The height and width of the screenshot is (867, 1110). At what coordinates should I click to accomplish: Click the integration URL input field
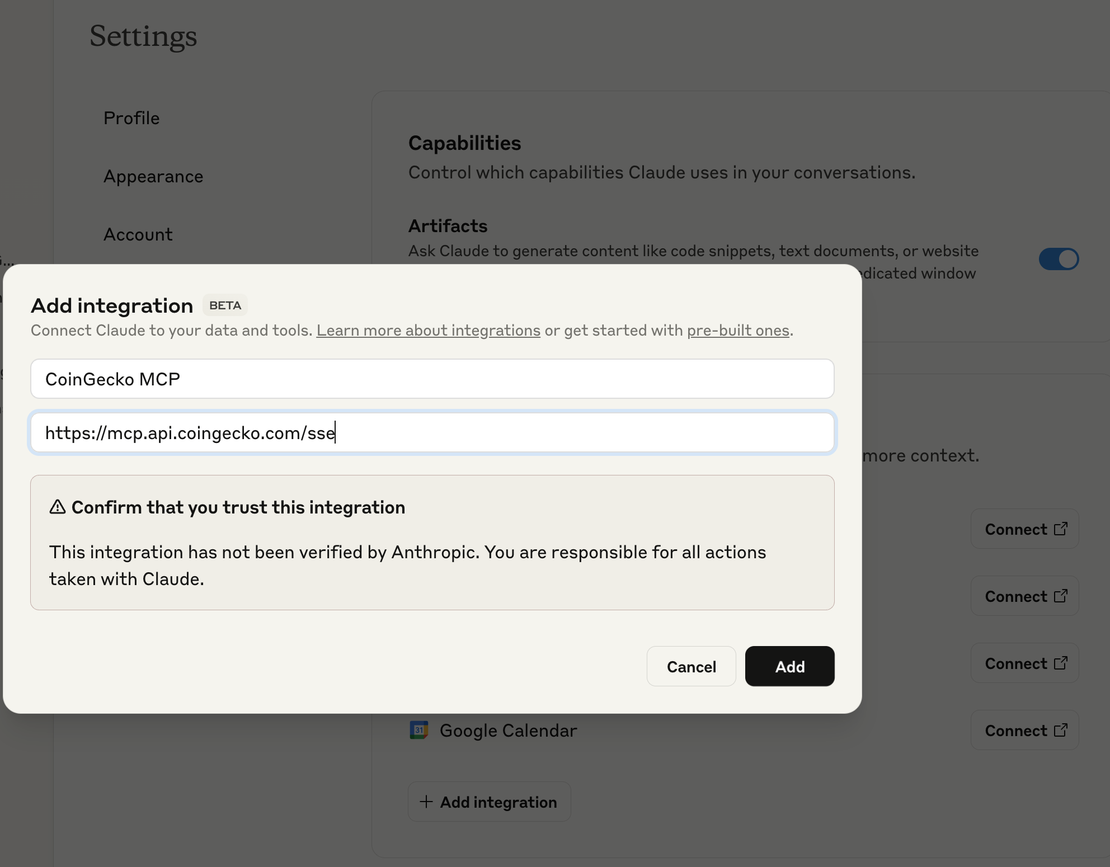pos(432,432)
